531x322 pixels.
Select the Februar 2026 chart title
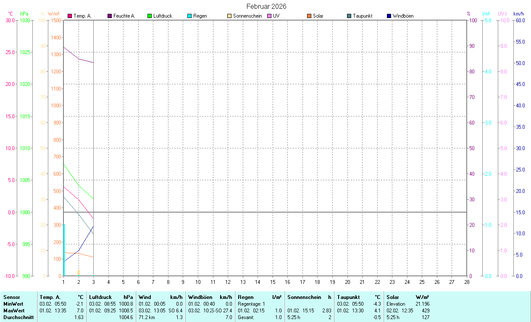266,6
